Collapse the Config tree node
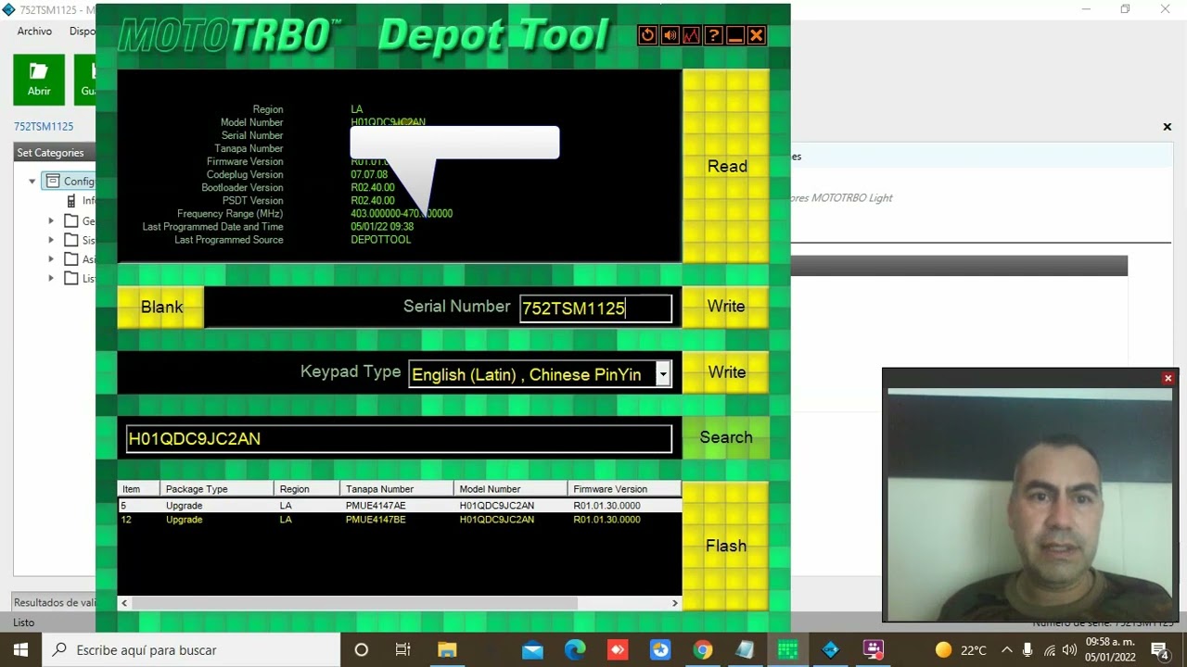The height and width of the screenshot is (667, 1187). pos(32,182)
